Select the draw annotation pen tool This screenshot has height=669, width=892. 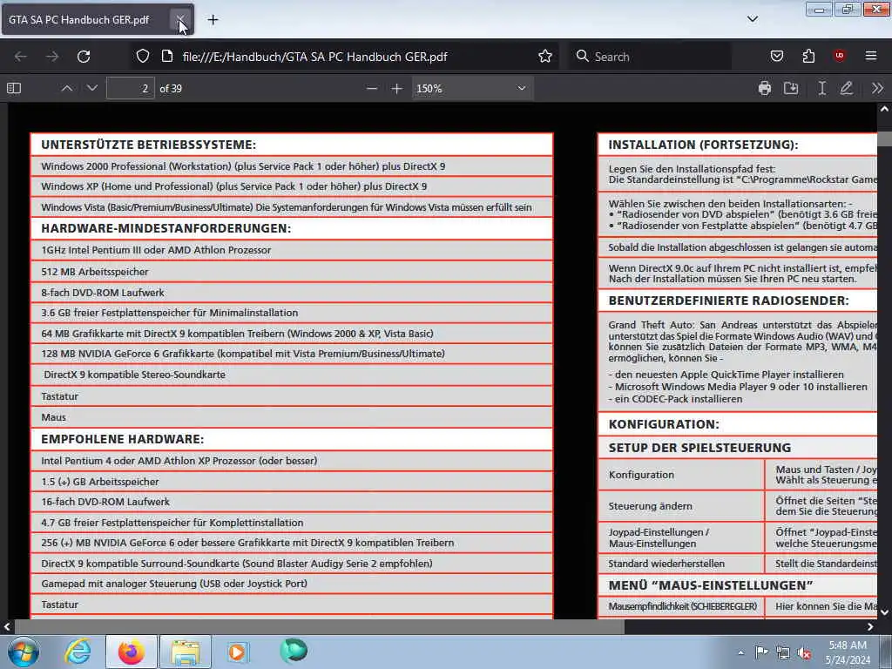(847, 88)
